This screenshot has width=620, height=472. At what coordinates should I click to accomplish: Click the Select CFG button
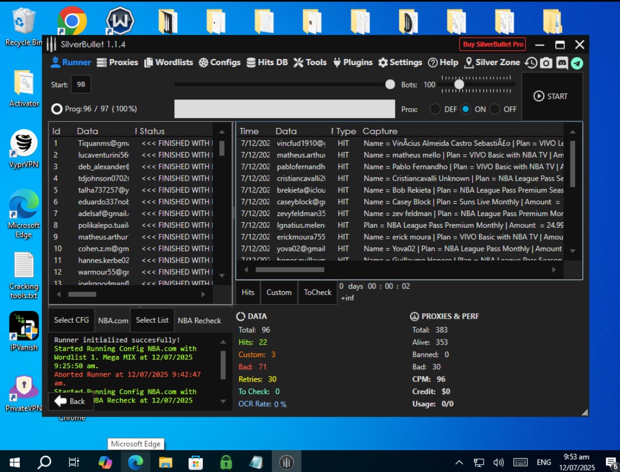click(71, 320)
